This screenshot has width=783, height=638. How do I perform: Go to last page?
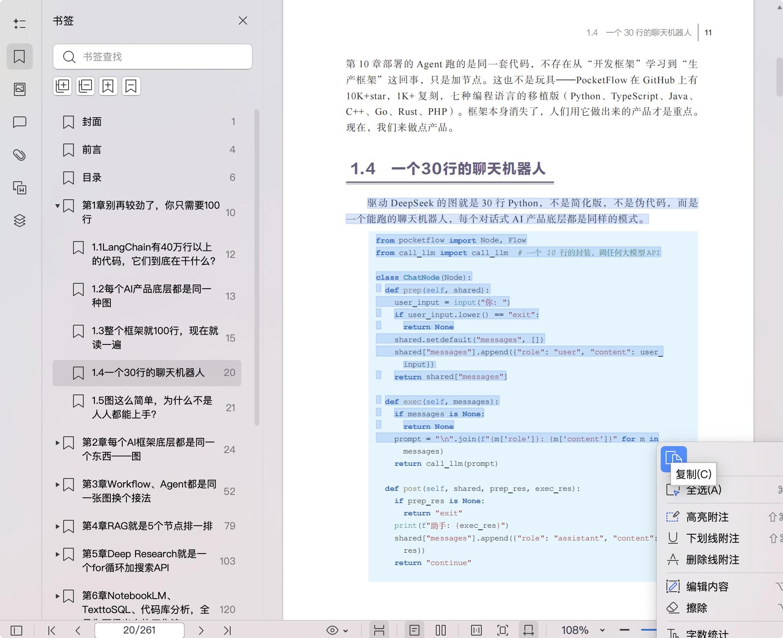227,630
